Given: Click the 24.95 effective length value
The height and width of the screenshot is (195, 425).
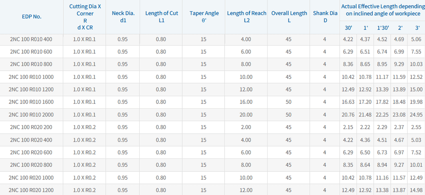Looking at the screenshot, I should coord(416,115).
